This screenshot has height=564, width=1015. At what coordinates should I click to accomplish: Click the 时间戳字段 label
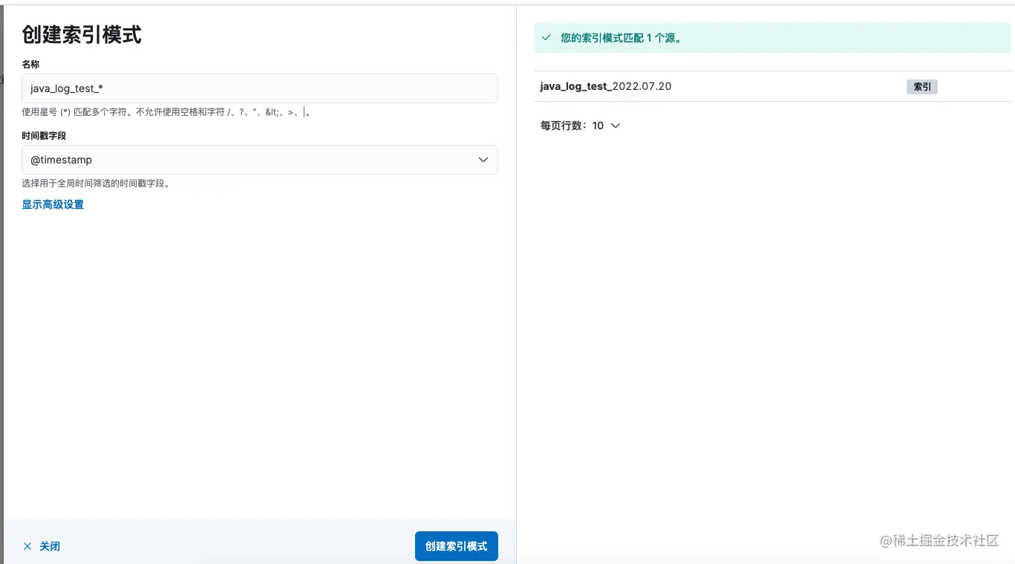point(44,136)
